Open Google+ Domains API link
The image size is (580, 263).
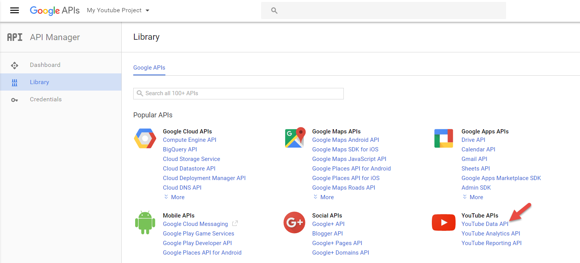click(x=341, y=253)
